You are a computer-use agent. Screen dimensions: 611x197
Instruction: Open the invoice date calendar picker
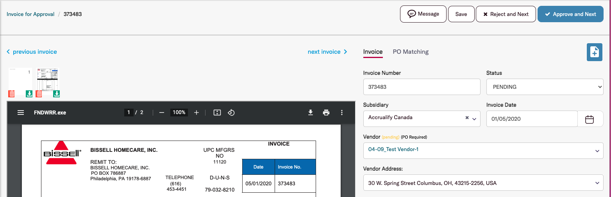coord(590,119)
